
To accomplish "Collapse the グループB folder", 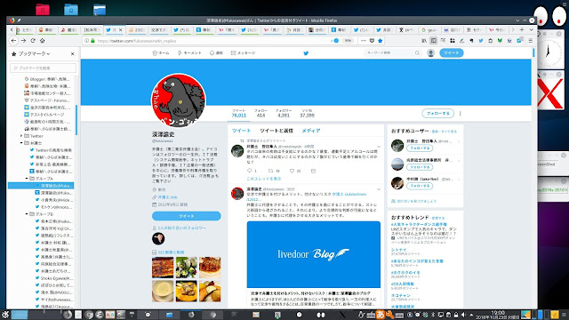I will [27, 214].
